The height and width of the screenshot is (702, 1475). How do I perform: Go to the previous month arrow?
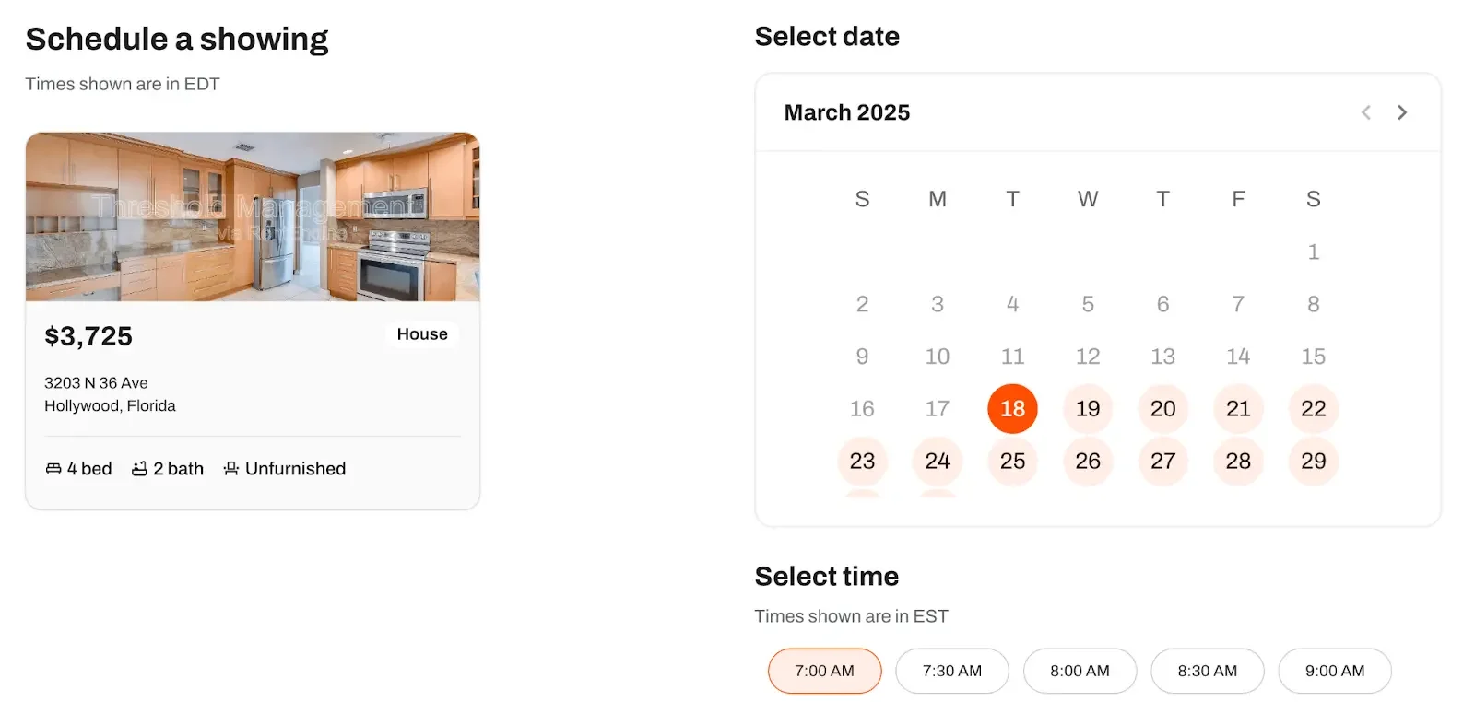tap(1366, 112)
